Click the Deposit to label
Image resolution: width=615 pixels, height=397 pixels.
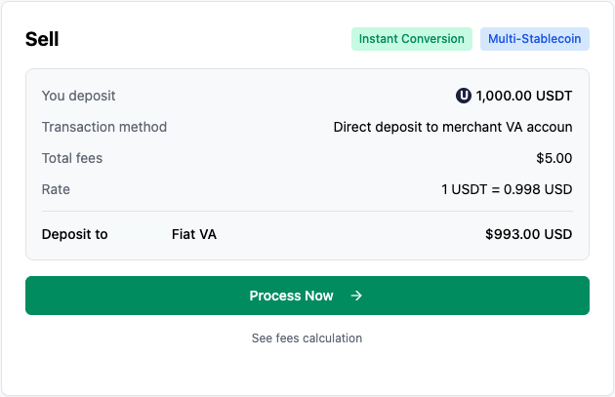75,234
